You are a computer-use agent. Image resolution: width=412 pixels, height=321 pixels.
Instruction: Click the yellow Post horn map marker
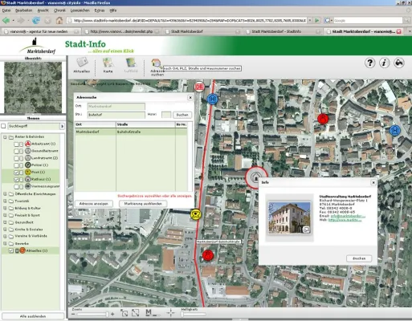coord(196,214)
